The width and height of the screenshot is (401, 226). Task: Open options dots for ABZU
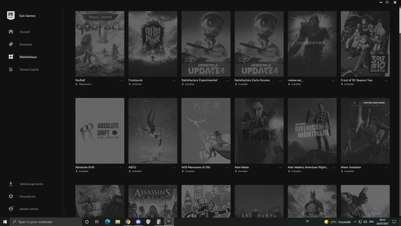174,168
